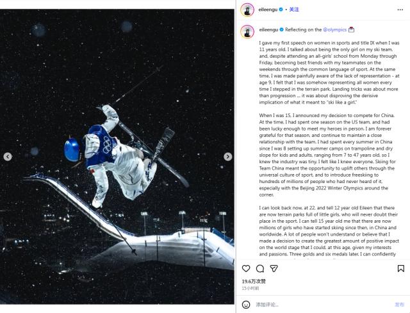Image resolution: width=410 pixels, height=313 pixels.
Task: Open the three-dot more options menu
Action: point(401,10)
